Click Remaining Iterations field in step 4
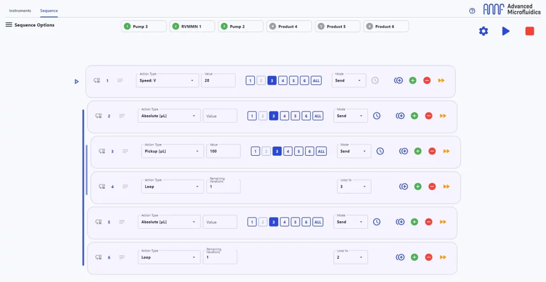The width and height of the screenshot is (546, 282). point(223,187)
